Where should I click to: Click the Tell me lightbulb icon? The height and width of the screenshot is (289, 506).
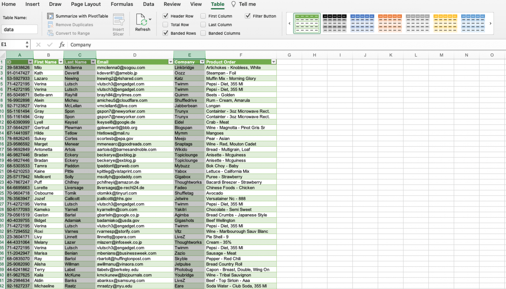click(233, 4)
